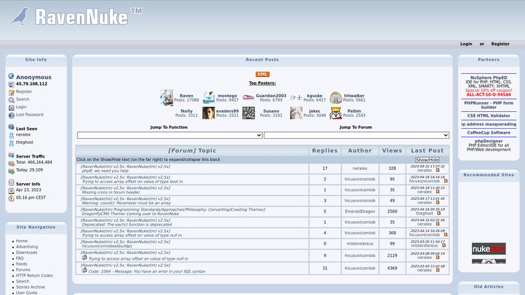Open Downloads in Site Navigation
Viewport: 525px width, 295px height.
click(x=26, y=252)
